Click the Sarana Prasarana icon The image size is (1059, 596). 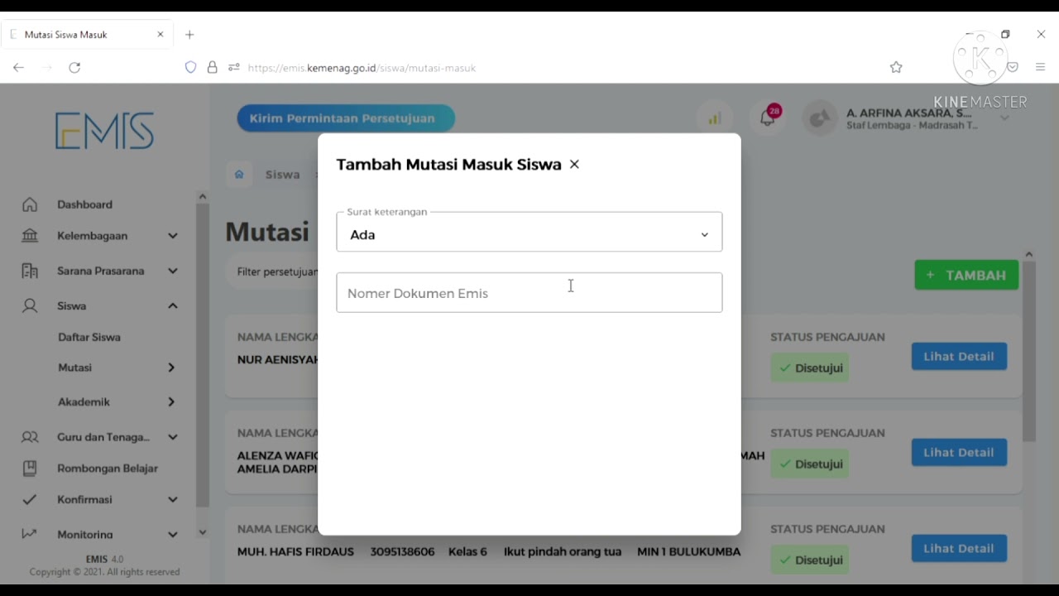[30, 271]
